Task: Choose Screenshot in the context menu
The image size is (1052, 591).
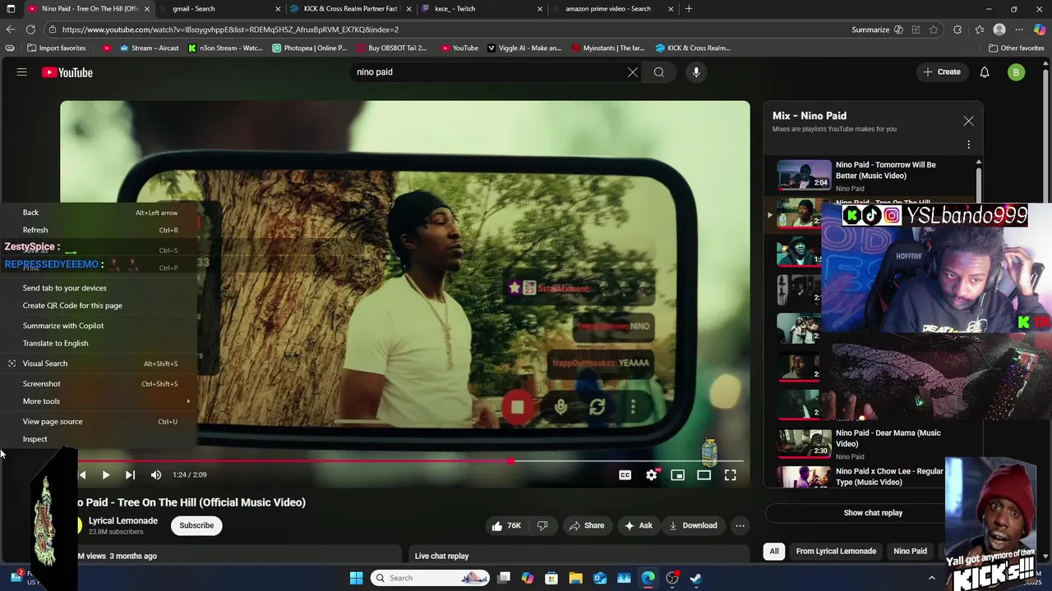Action: click(x=99, y=384)
